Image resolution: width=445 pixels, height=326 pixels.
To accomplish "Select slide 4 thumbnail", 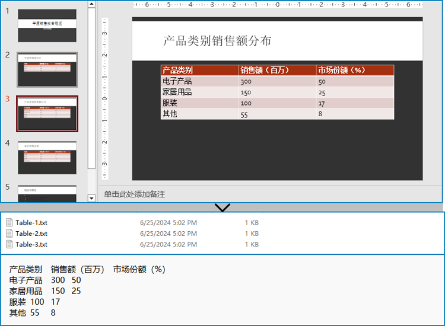I will (47, 158).
